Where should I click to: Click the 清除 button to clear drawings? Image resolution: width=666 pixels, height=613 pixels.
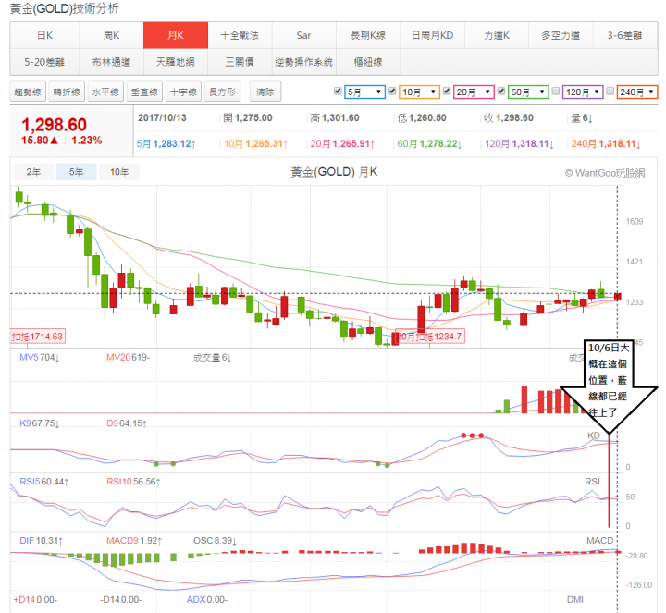[265, 92]
